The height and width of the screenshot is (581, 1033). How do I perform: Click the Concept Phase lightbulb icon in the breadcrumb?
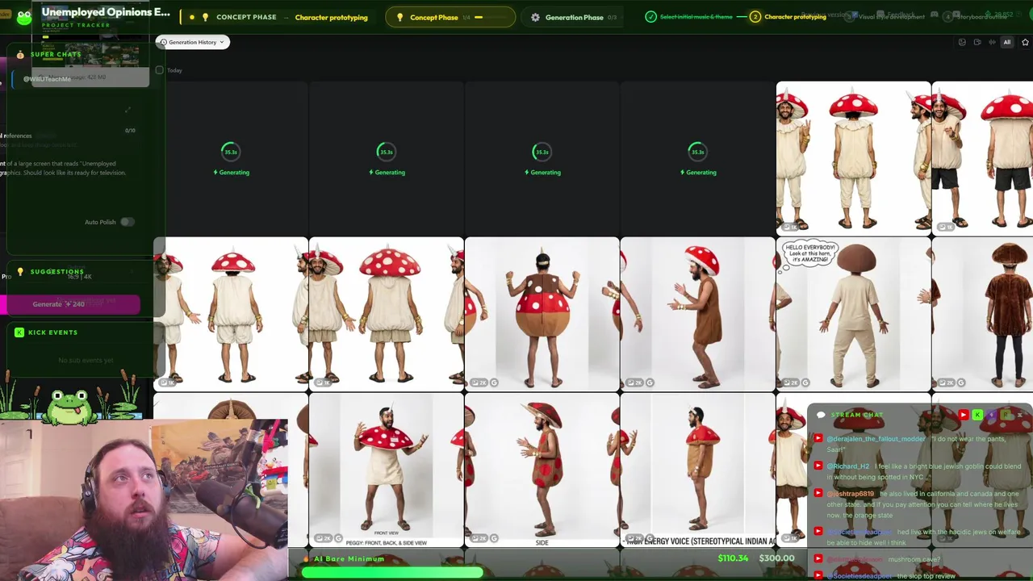coord(205,17)
